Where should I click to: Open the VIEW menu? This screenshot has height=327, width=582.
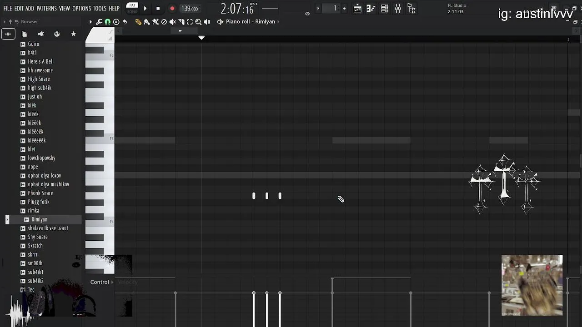coord(65,8)
